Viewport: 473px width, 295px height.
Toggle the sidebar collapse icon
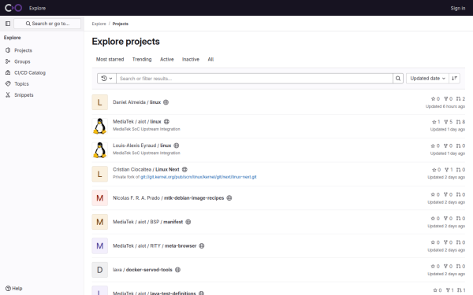pyautogui.click(x=8, y=24)
